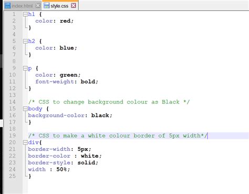This screenshot has height=194, width=249.
Task: Close the style.css tab
Action: [74, 6]
